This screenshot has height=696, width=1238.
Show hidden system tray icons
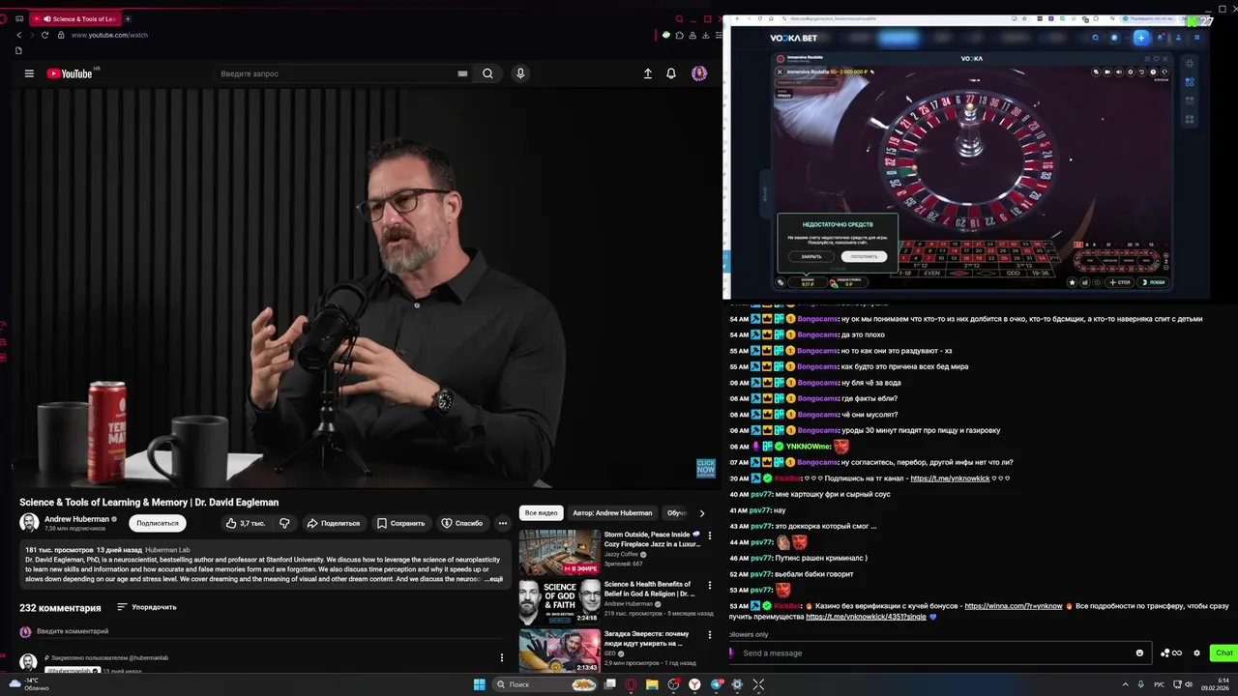pos(1125,684)
